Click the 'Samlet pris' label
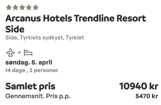The width and height of the screenshot is (161, 105). coord(30,86)
